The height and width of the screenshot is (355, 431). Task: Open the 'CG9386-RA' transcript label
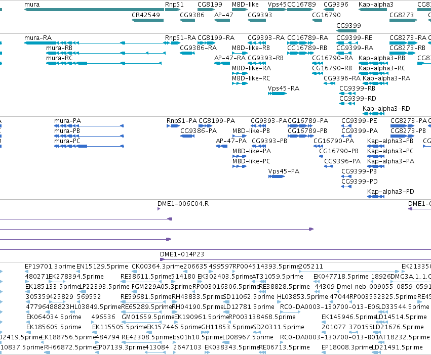pos(199,48)
